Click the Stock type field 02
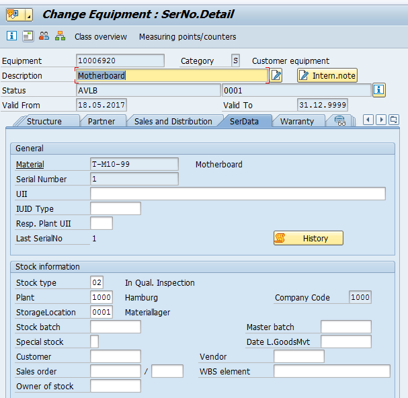408x398 pixels. (97, 282)
